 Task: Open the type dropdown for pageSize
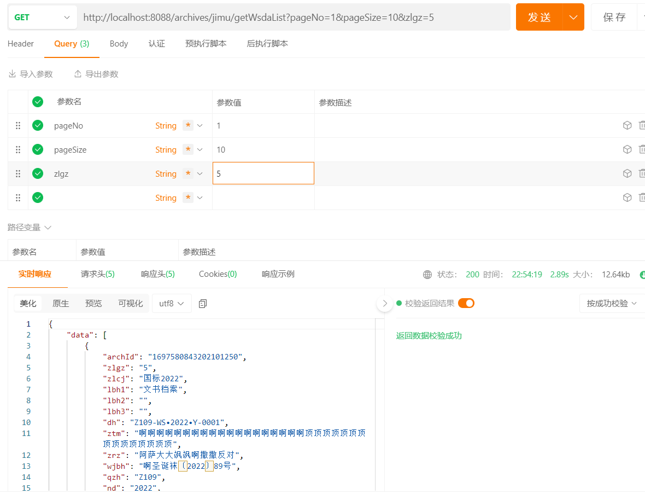200,150
